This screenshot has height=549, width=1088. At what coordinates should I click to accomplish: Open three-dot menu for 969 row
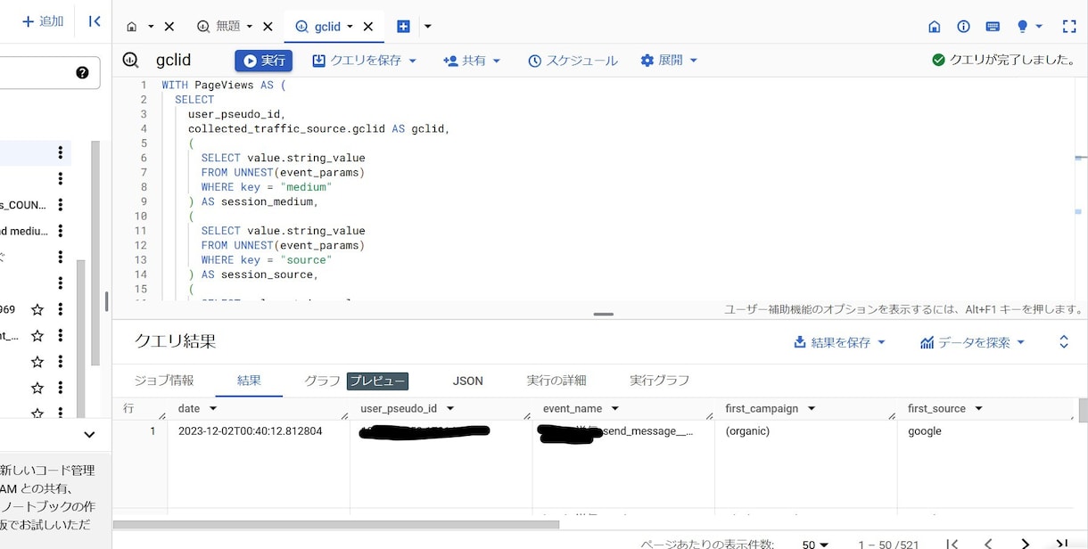[x=61, y=309]
